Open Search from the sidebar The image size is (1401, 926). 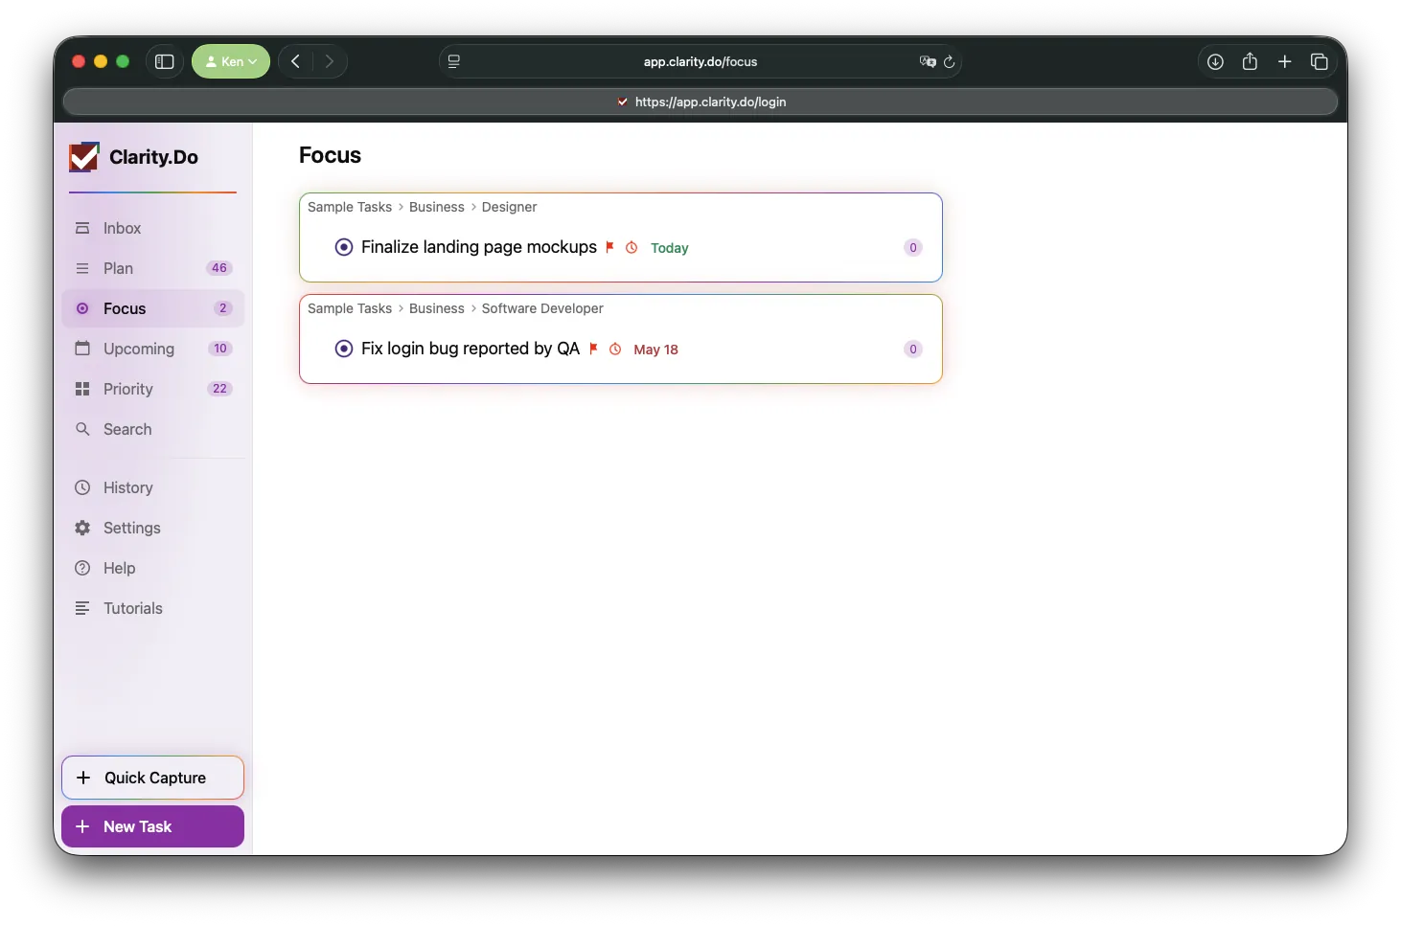[x=153, y=429]
